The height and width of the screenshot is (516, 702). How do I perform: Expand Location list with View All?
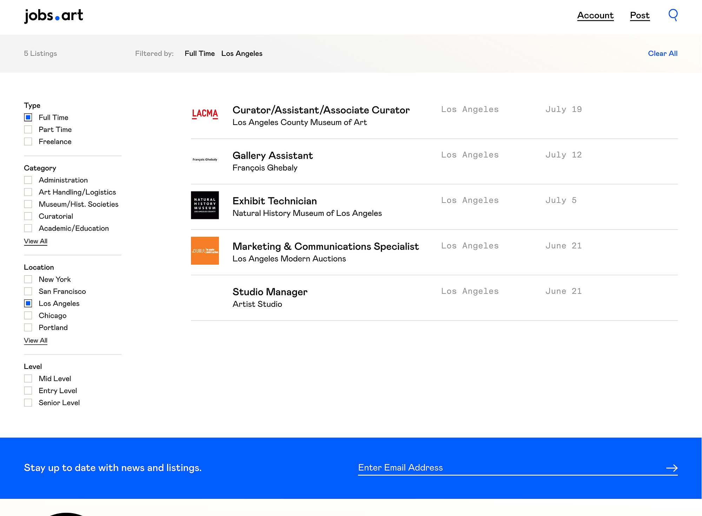pos(35,340)
